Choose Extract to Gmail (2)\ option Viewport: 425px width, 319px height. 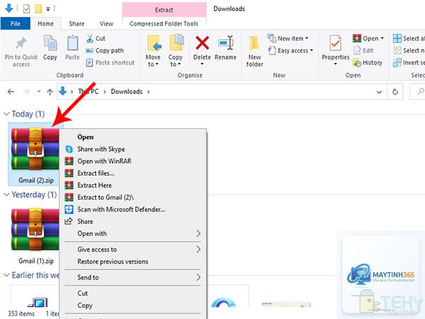point(133,197)
